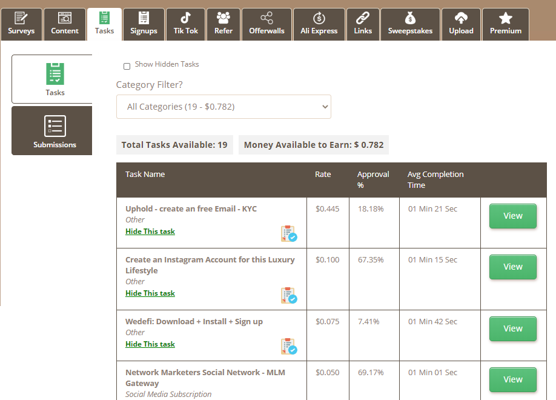The height and width of the screenshot is (400, 556).
Task: Open the Offerwalls tab
Action: (266, 24)
